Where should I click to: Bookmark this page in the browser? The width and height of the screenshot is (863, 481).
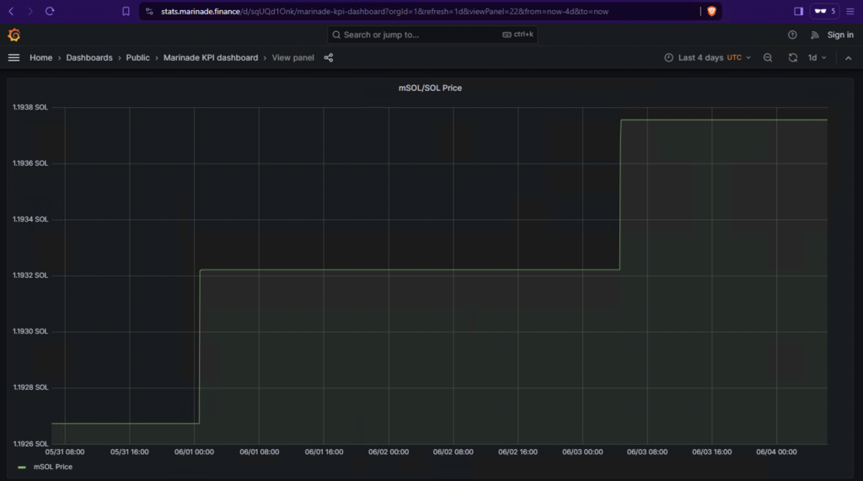pos(126,11)
